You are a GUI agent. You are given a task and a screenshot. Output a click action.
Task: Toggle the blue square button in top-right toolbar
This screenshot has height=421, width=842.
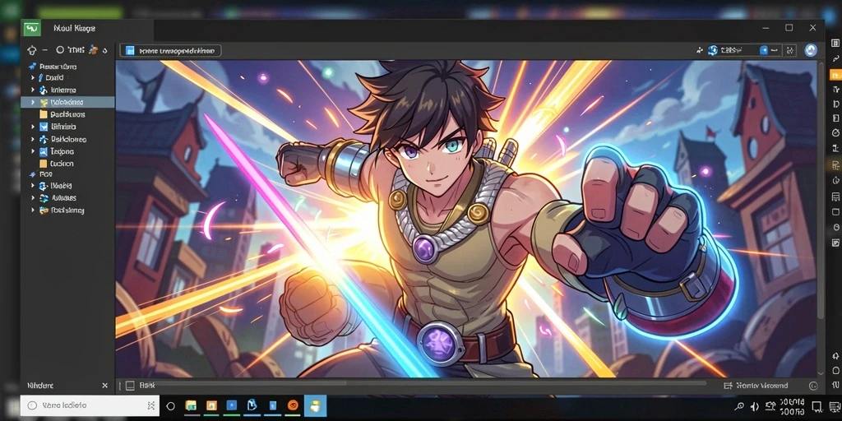tap(764, 50)
